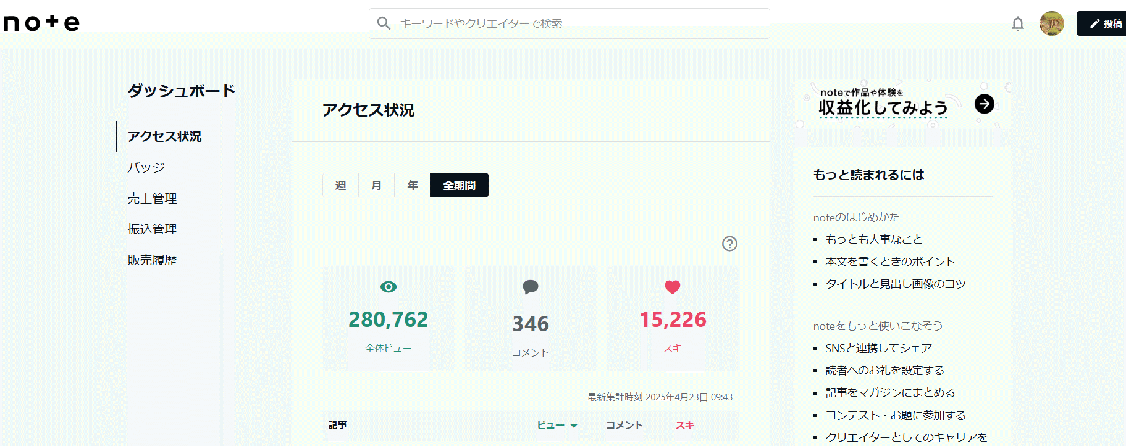This screenshot has height=446, width=1126.
Task: Click the help question mark icon
Action: click(729, 244)
